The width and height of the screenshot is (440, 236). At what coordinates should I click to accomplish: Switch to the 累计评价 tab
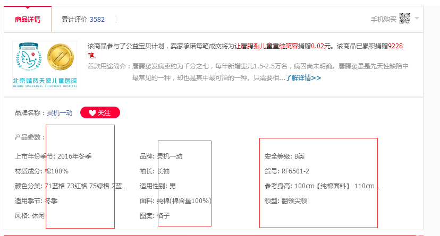tap(83, 20)
